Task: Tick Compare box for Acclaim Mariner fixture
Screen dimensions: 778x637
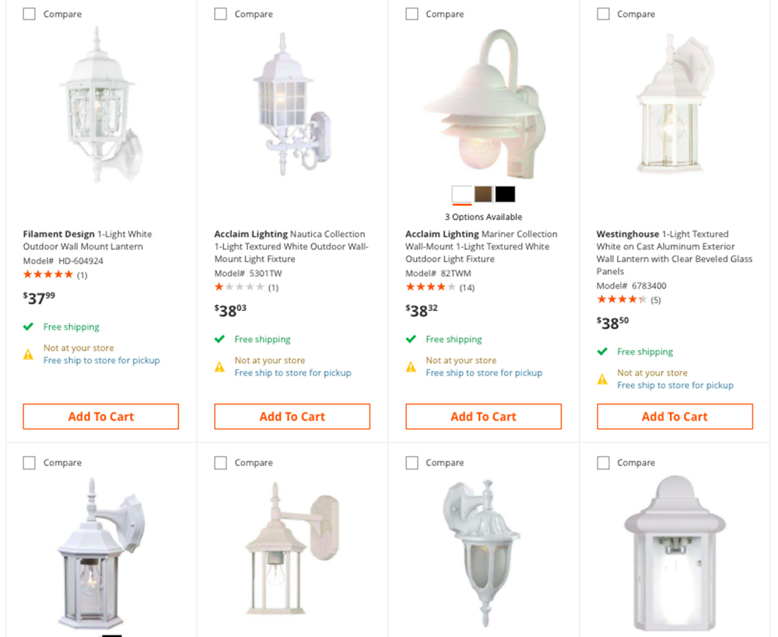Action: coord(412,14)
